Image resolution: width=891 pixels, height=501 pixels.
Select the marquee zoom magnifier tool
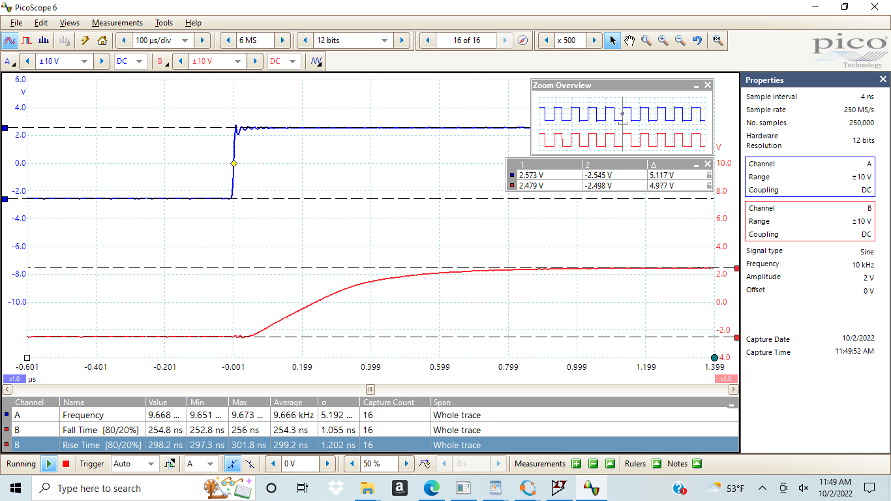[x=646, y=40]
